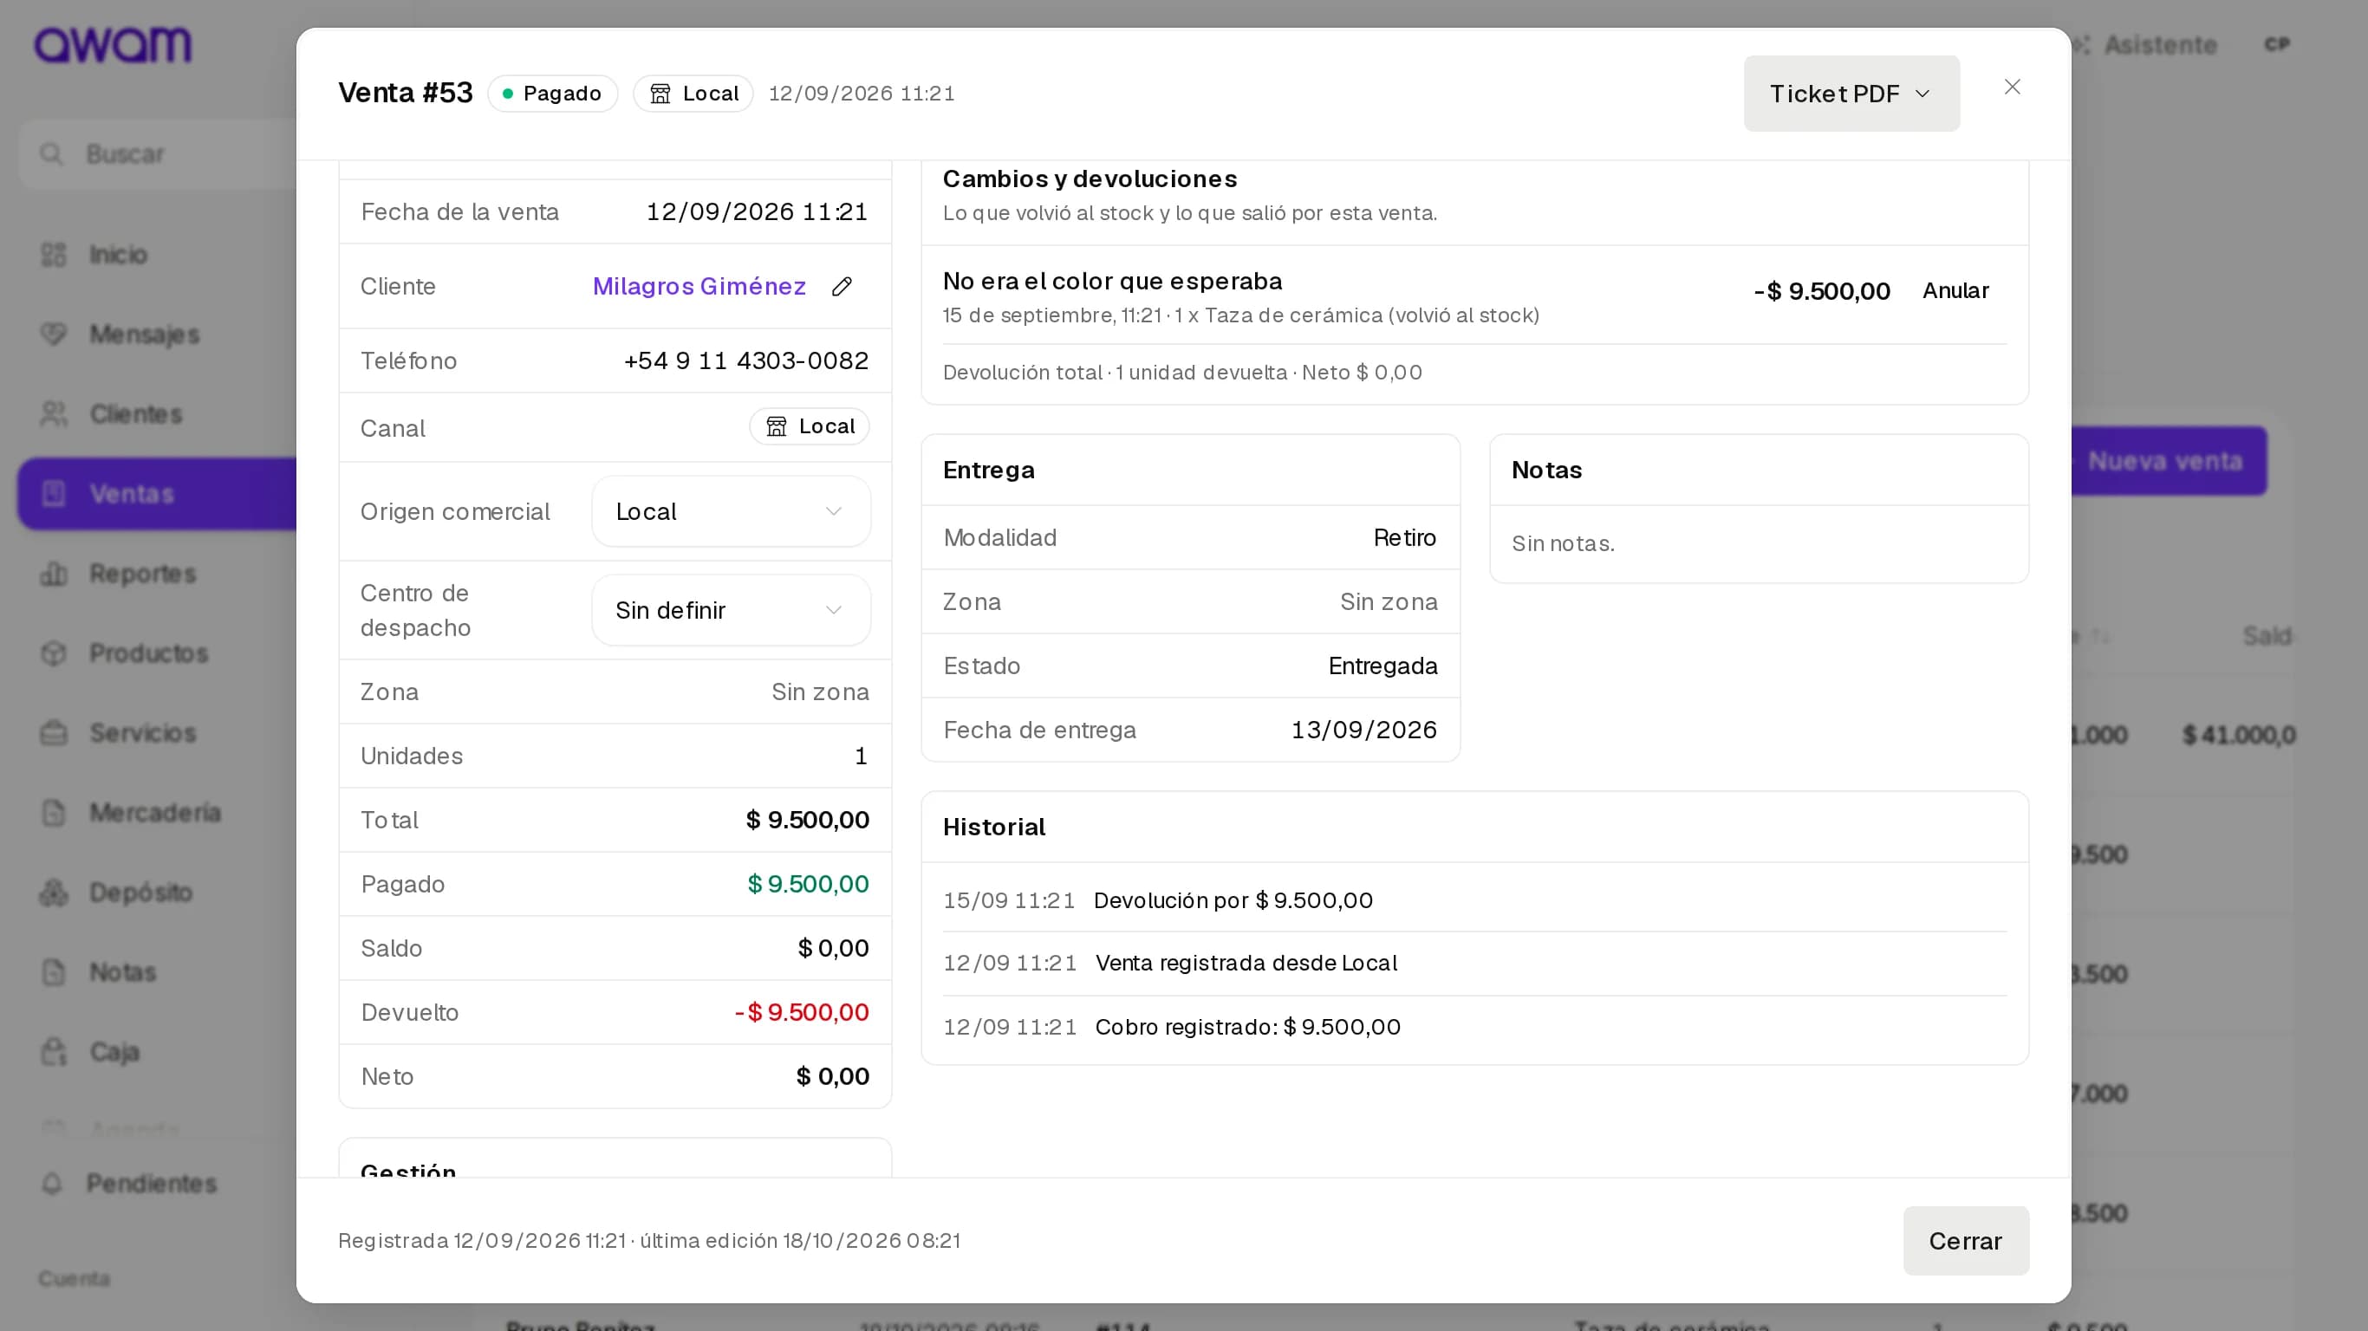Image resolution: width=2368 pixels, height=1331 pixels.
Task: Close the Venta #53 dialog with X
Action: pos(2013,88)
